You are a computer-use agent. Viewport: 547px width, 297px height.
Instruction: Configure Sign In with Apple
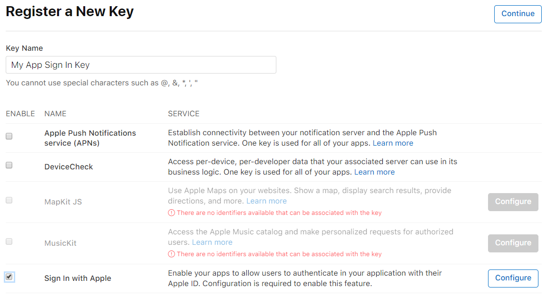click(513, 278)
